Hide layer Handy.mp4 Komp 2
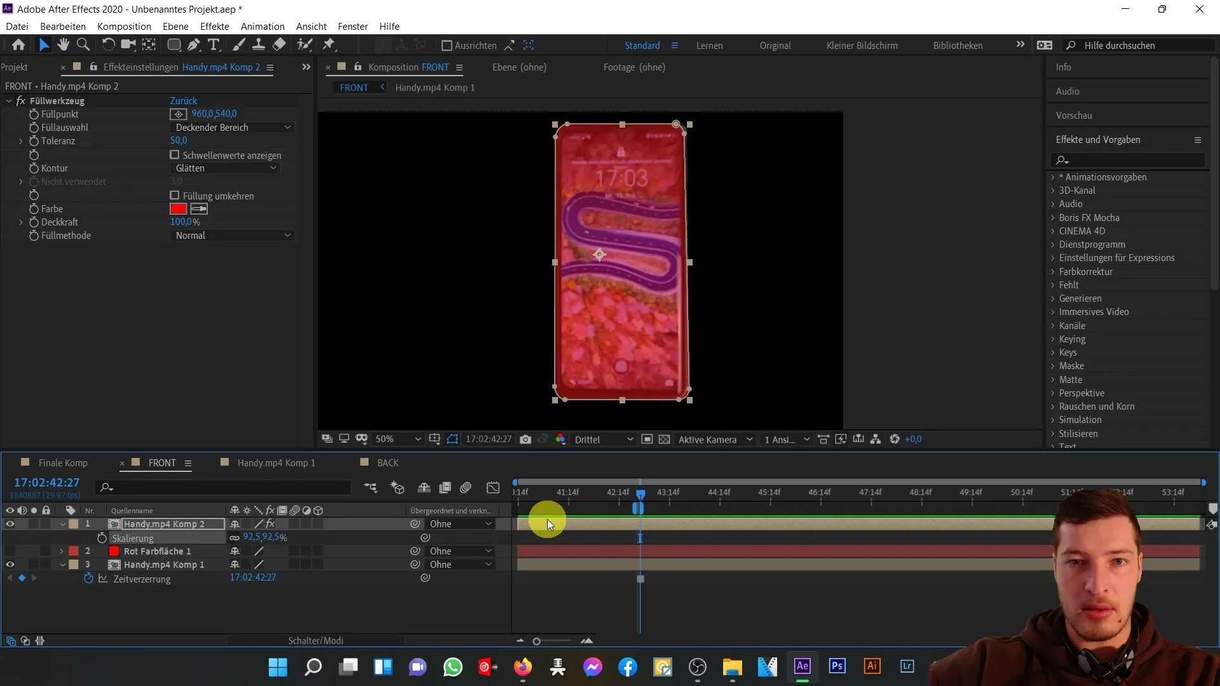This screenshot has width=1220, height=686. [x=10, y=524]
